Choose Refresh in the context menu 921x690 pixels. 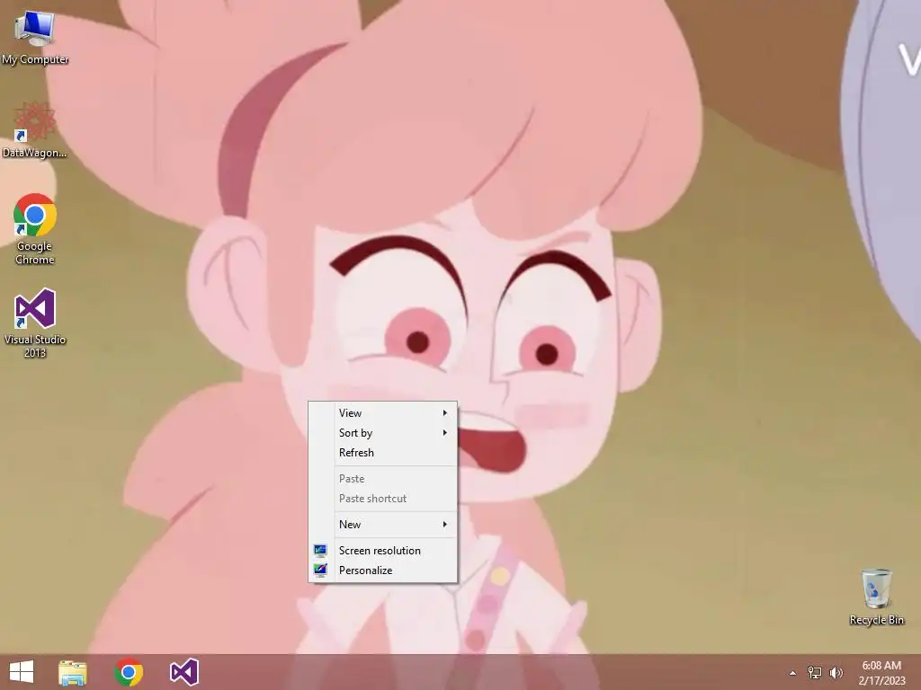click(382, 453)
